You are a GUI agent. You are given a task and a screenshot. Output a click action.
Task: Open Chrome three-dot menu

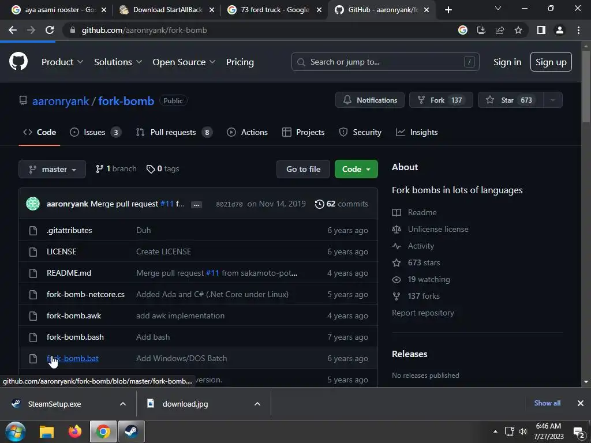tap(578, 30)
